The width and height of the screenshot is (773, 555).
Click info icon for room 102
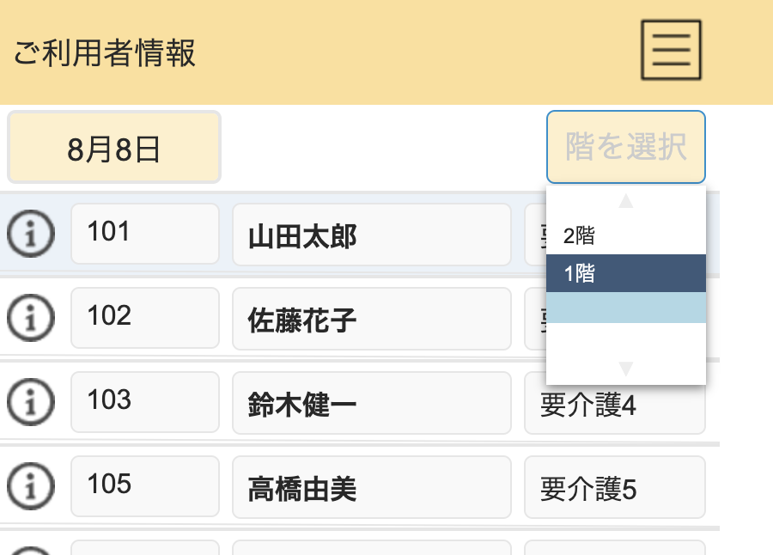30,319
